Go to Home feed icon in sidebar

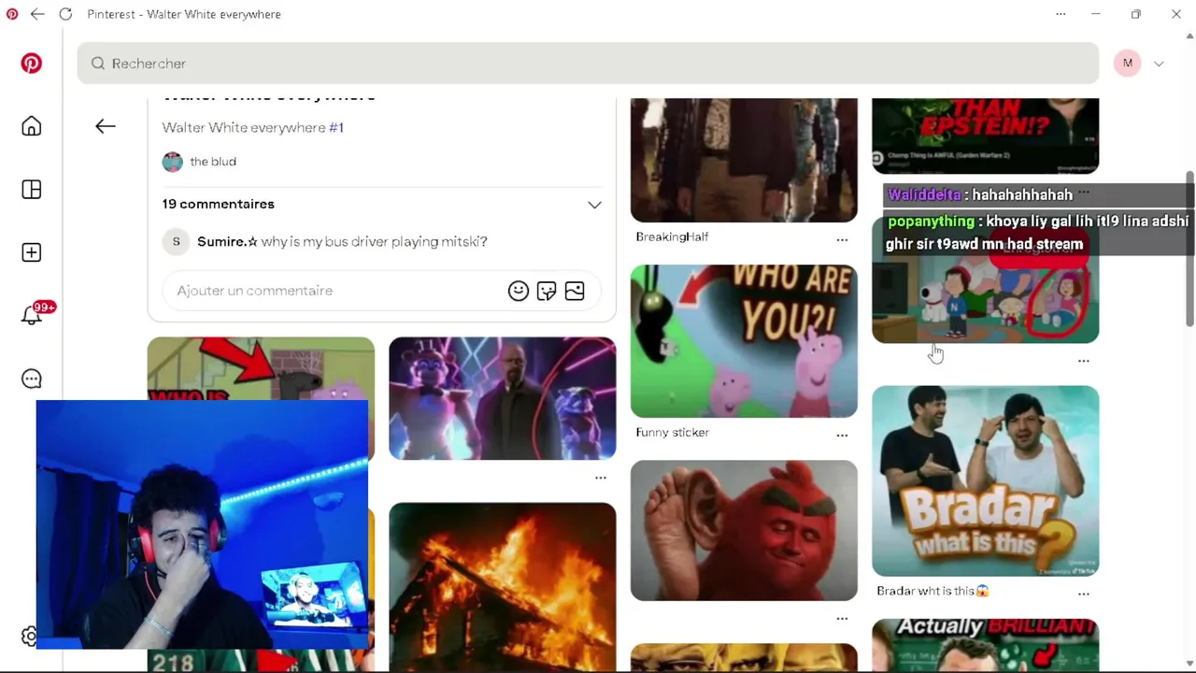[32, 126]
